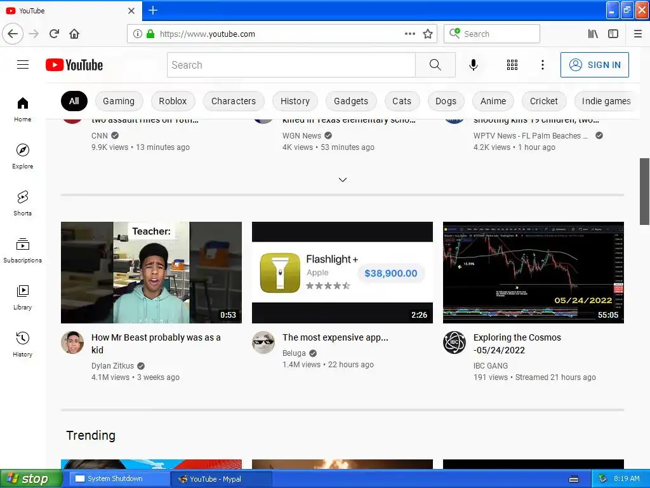Click IBC GANG channel avatar
This screenshot has width=650, height=488.
[x=454, y=342]
